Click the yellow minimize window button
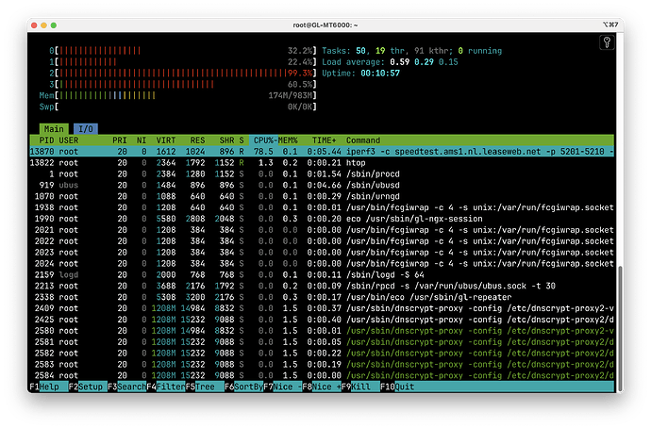This screenshot has width=651, height=428. coord(43,25)
